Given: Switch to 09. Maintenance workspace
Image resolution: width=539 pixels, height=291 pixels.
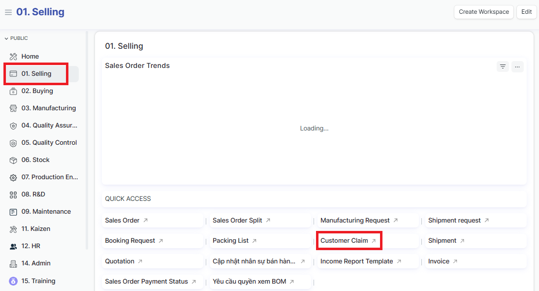Looking at the screenshot, I should (x=46, y=212).
